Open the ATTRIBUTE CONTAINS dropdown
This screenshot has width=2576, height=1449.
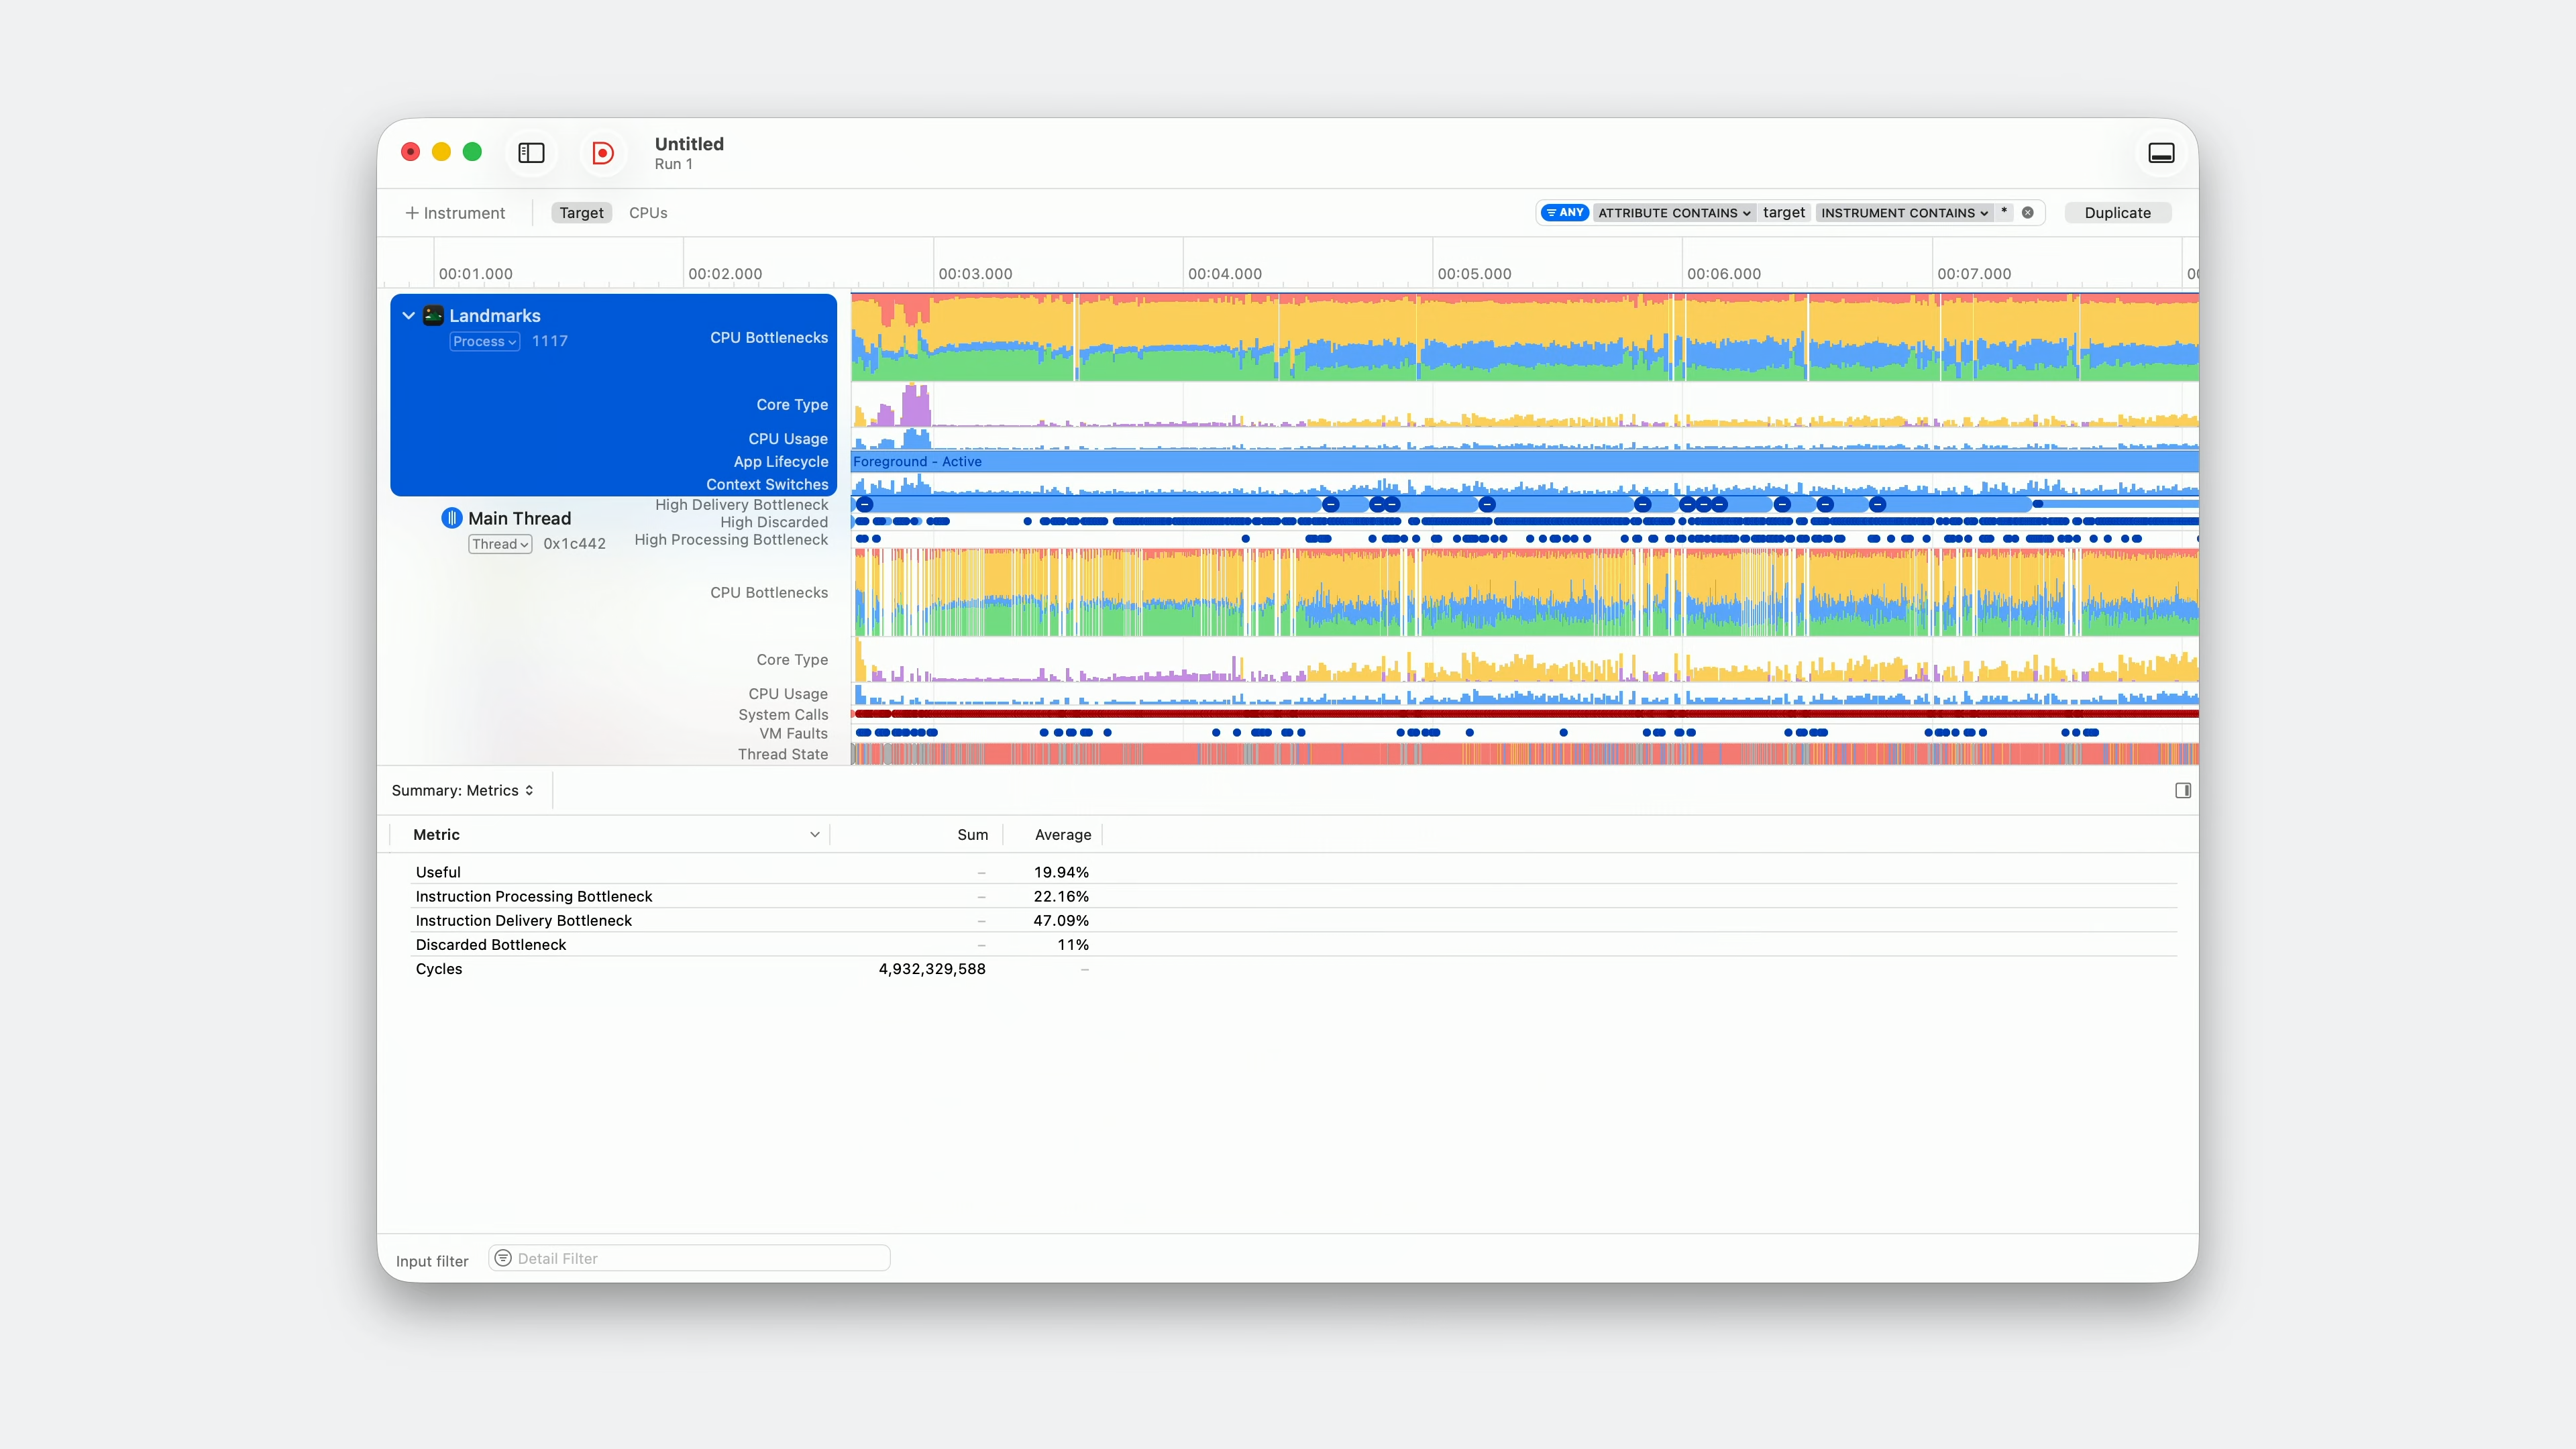tap(1673, 213)
